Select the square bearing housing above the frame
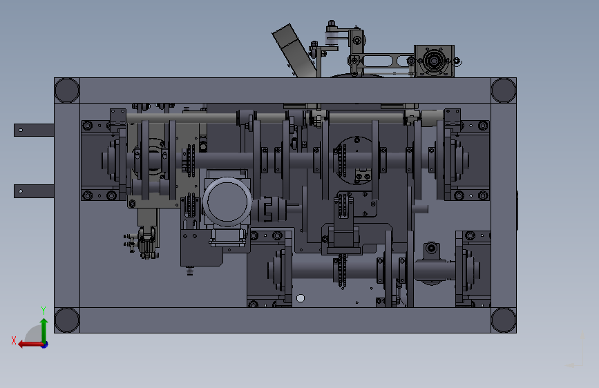Viewport: 599px width, 388px height. (x=435, y=61)
